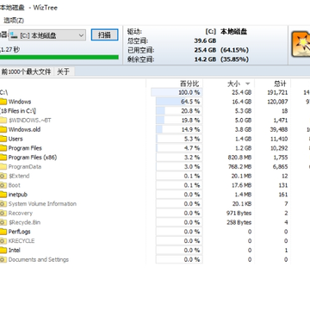
Task: Click the 191,721 total count value
Action: click(277, 92)
